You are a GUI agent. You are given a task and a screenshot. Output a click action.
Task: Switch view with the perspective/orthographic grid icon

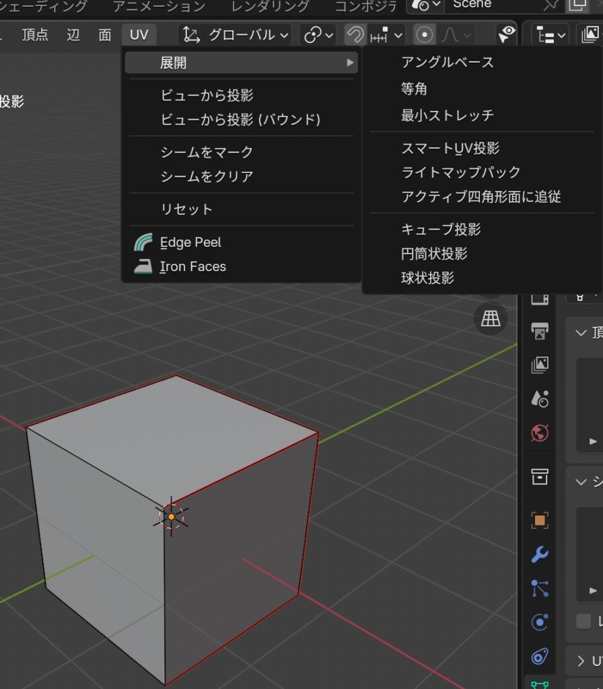tap(491, 320)
